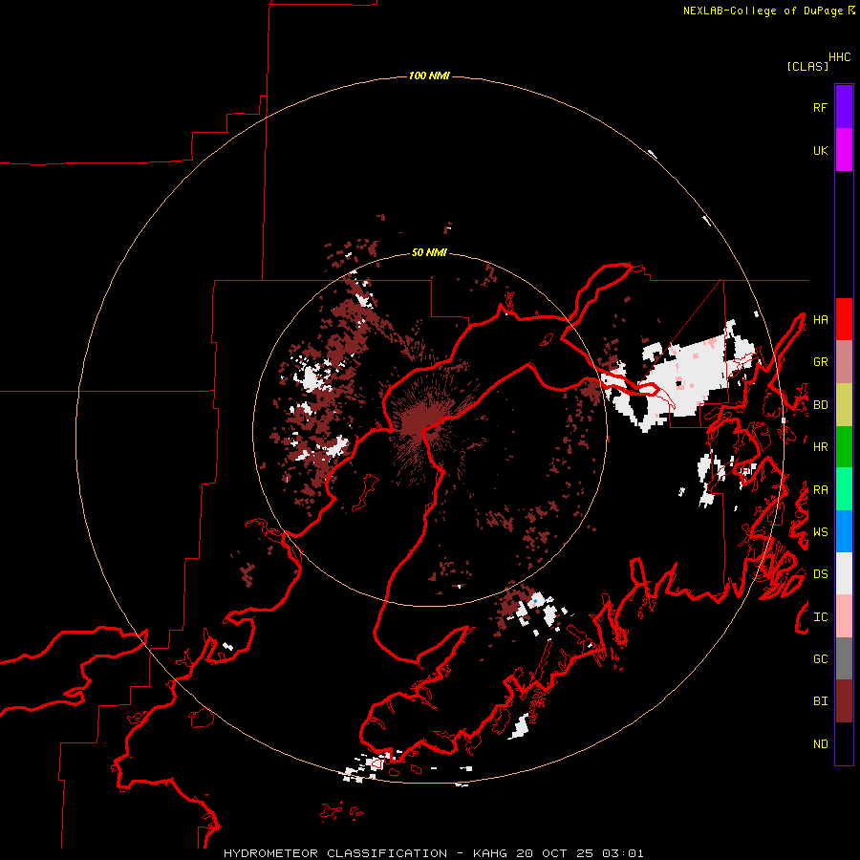The height and width of the screenshot is (860, 860).
Task: Click the KAHG station identifier
Action: click(492, 853)
